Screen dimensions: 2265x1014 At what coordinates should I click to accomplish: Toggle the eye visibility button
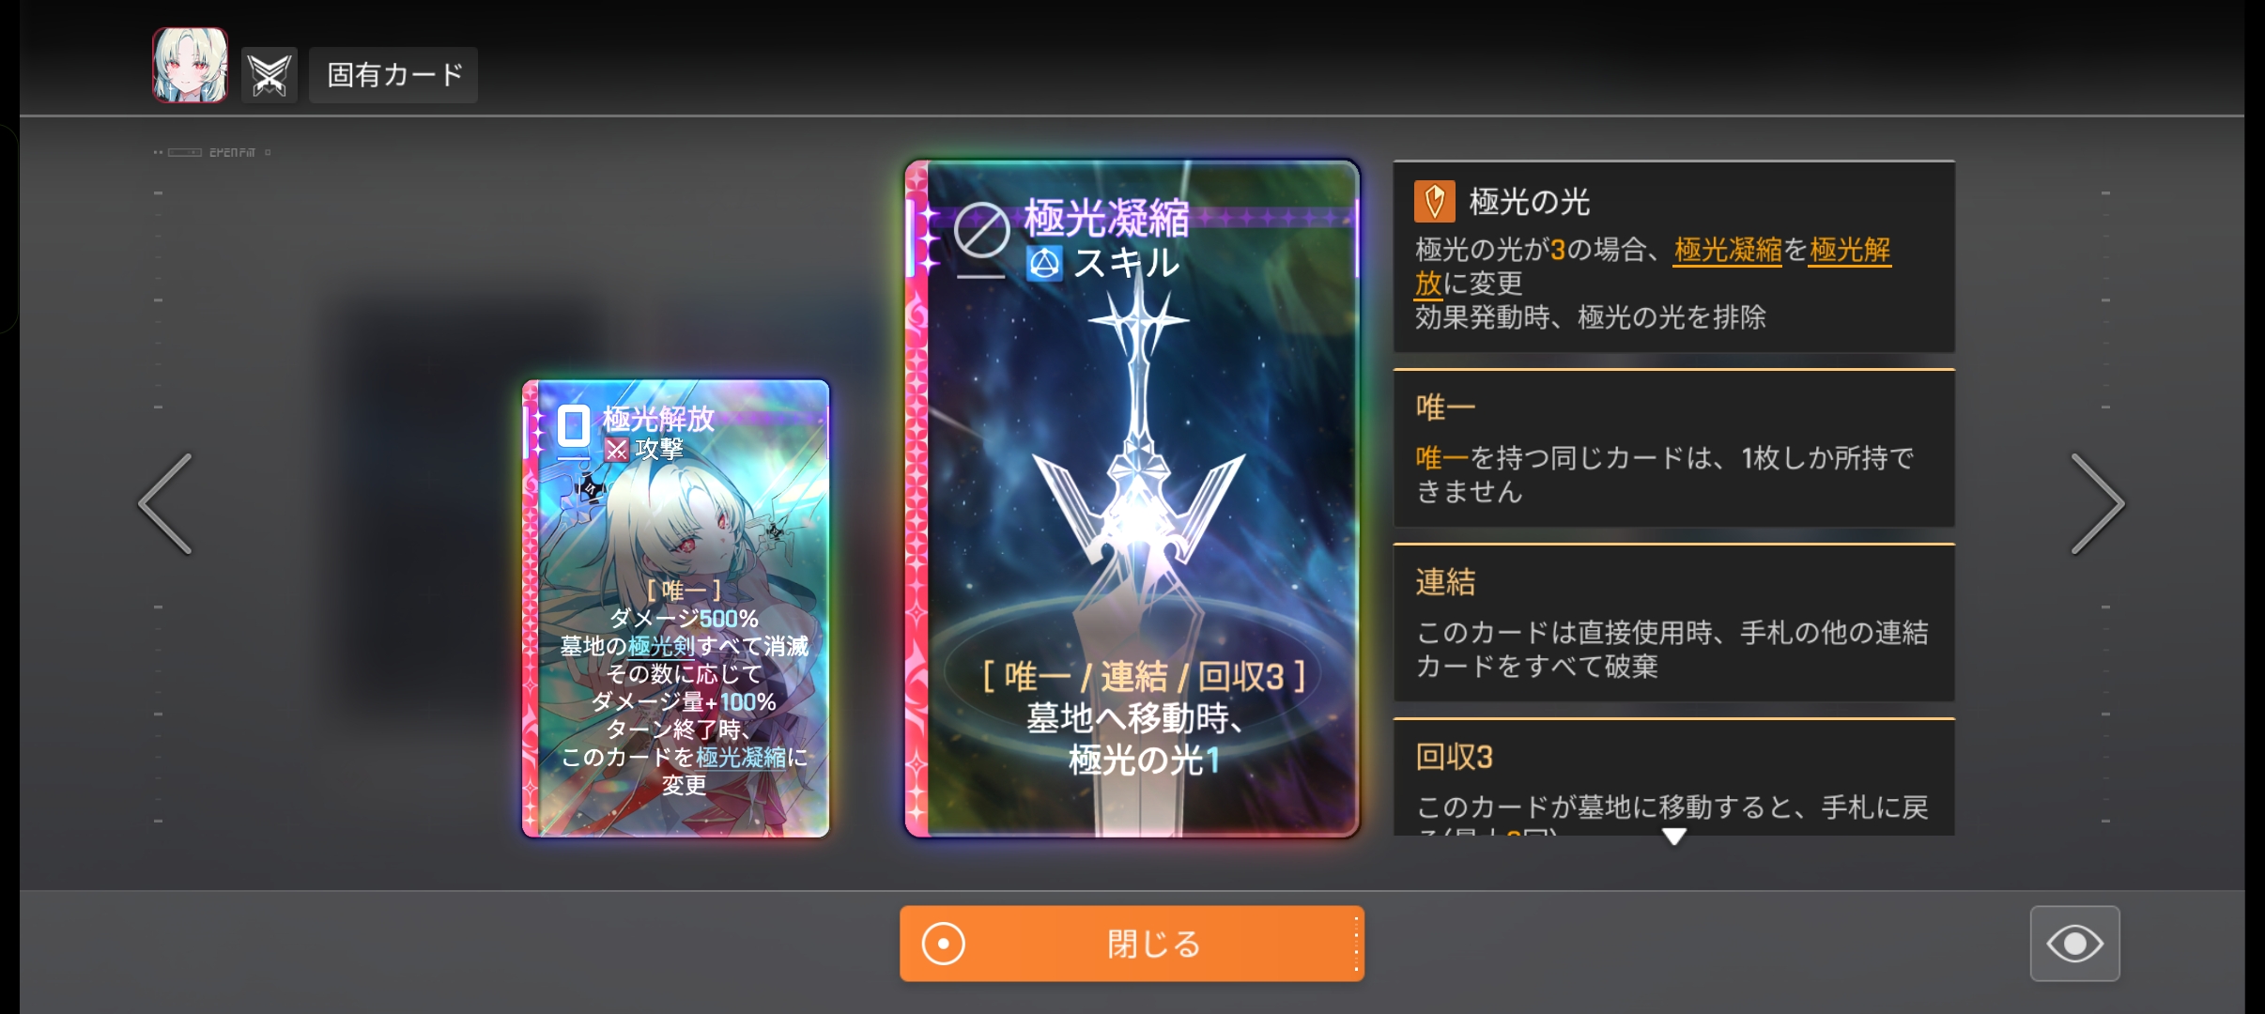click(x=2074, y=944)
